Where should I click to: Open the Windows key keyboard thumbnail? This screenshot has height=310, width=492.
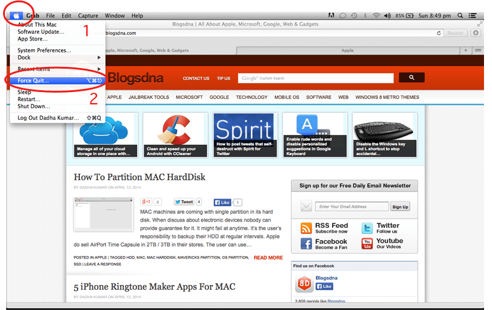385,135
